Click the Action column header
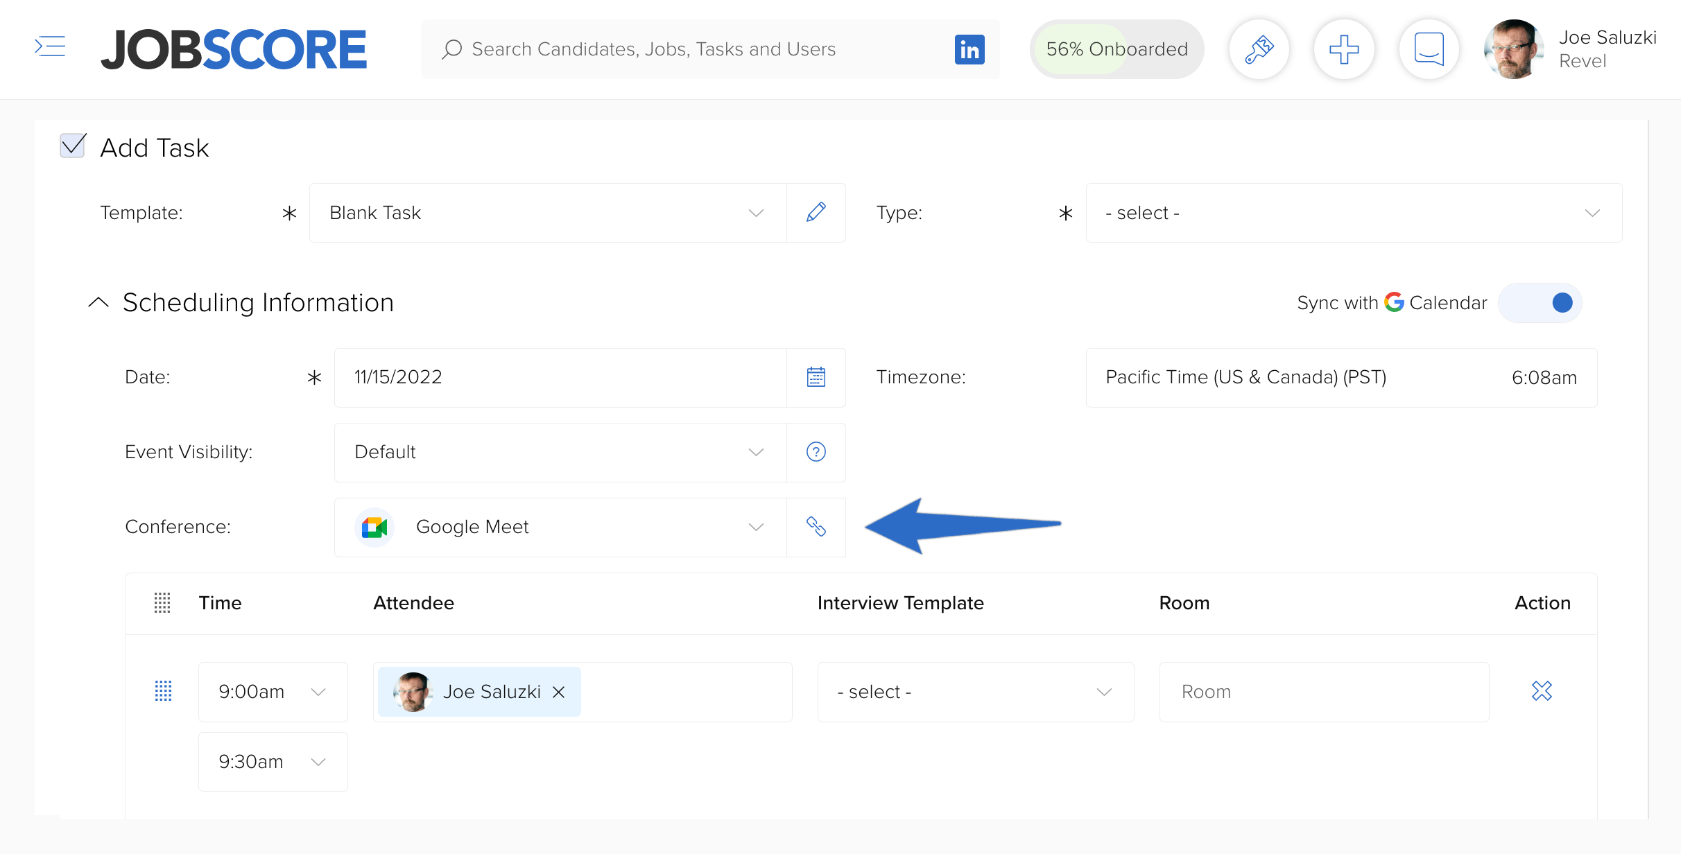Viewport: 1681px width, 854px height. click(x=1542, y=602)
